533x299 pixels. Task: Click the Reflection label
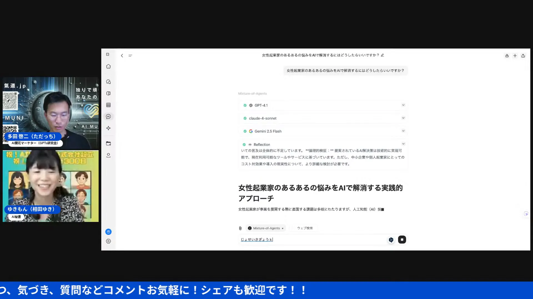[262, 145]
